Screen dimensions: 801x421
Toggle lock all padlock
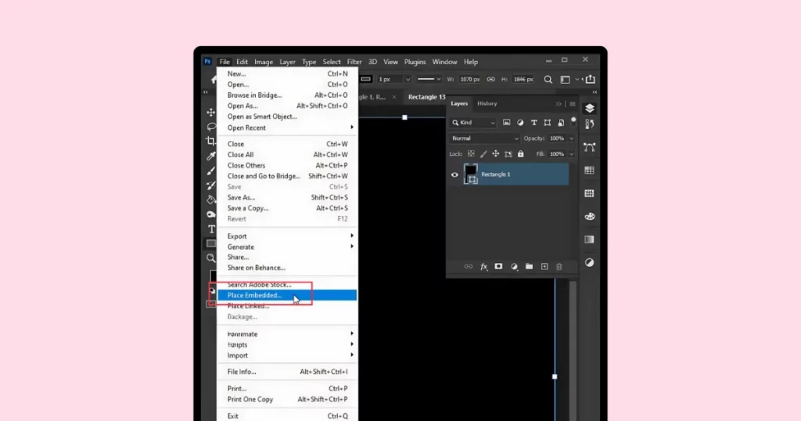[520, 154]
